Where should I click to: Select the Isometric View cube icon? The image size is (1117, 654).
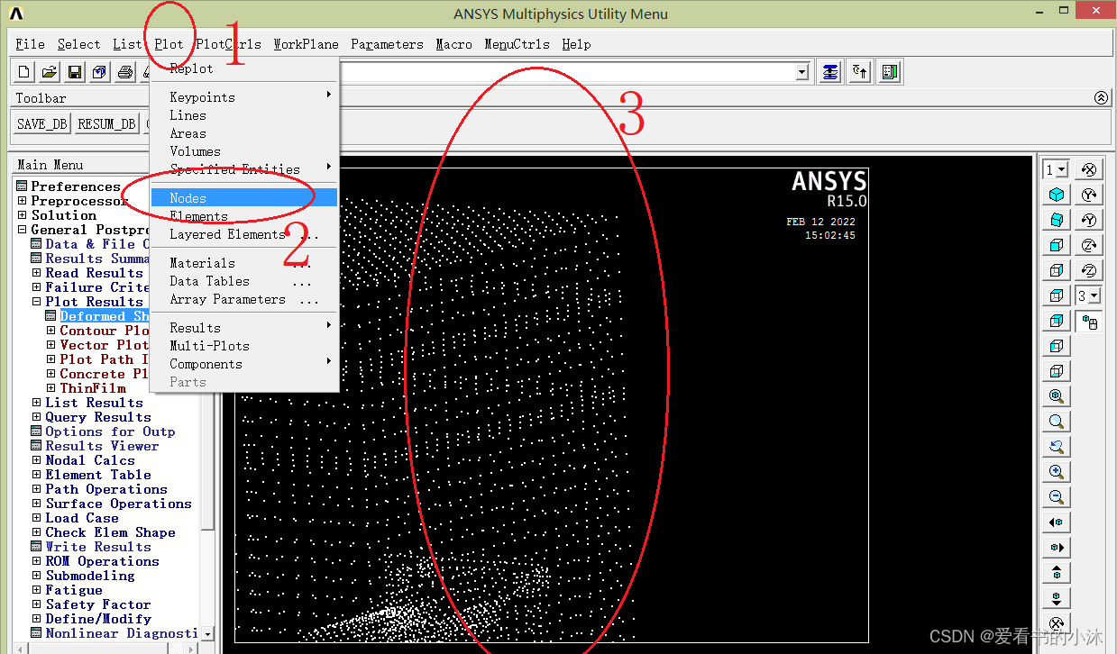[1057, 195]
